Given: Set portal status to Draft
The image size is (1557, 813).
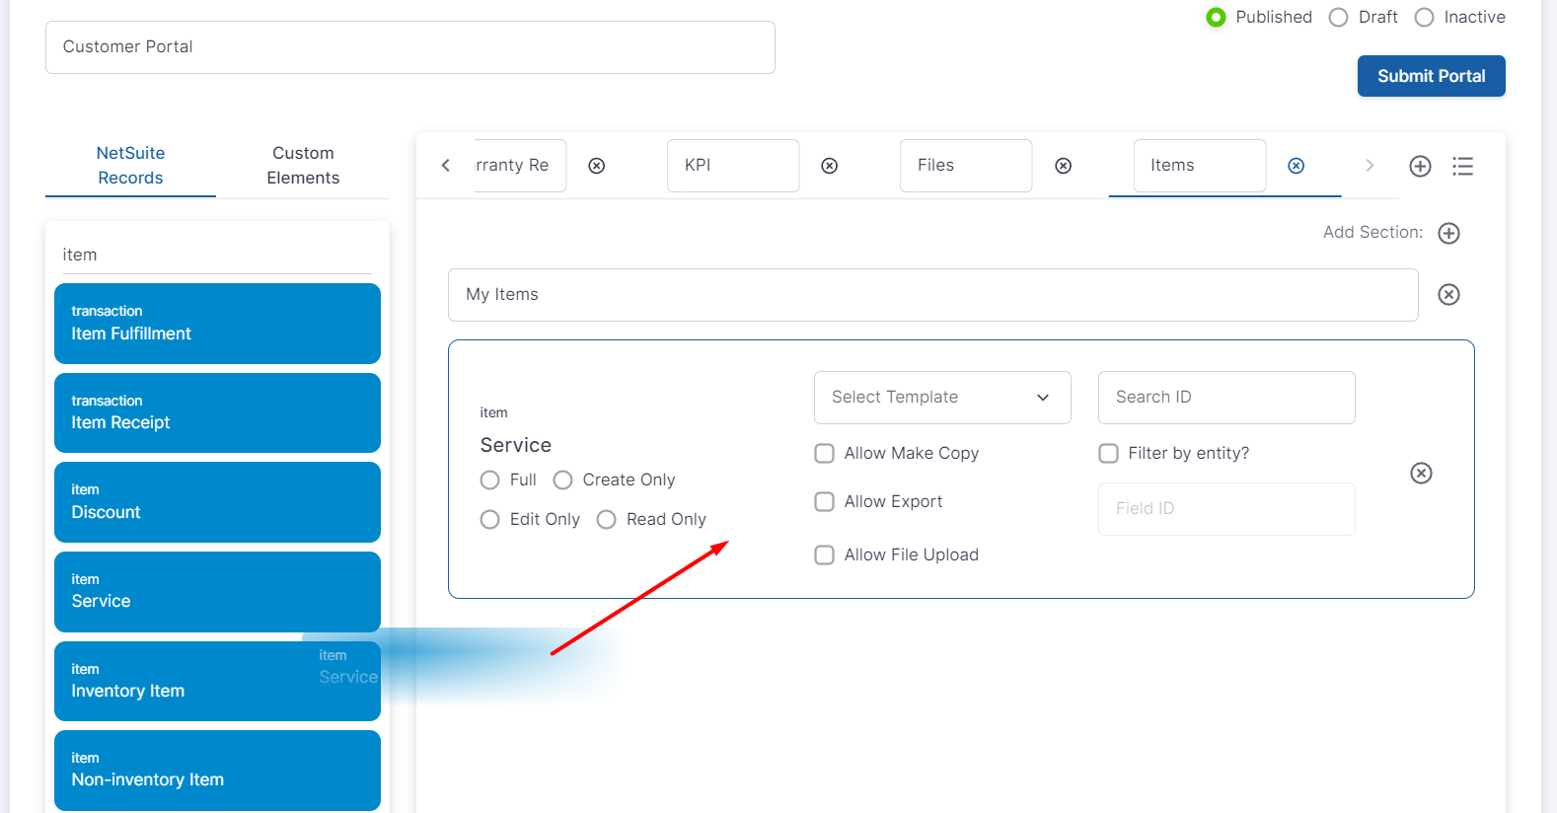Looking at the screenshot, I should [1338, 18].
